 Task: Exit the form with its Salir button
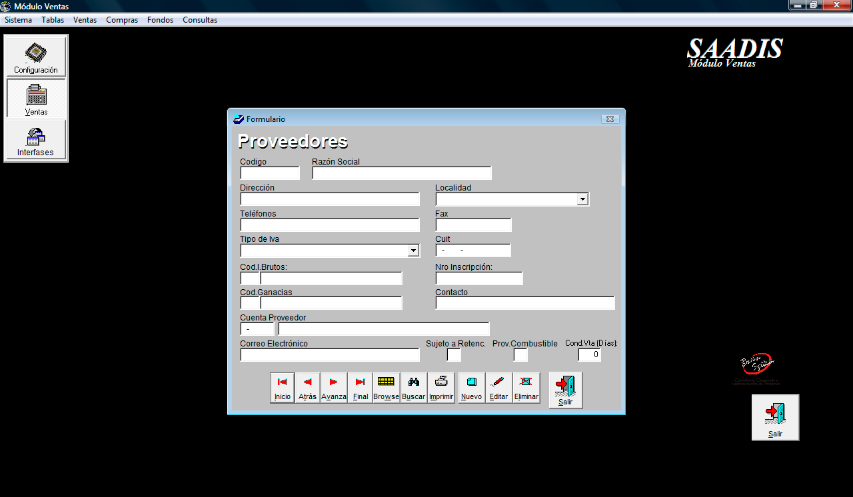[x=565, y=390]
